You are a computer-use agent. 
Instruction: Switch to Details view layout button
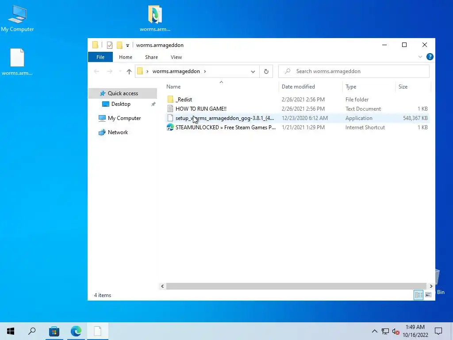[x=418, y=295]
